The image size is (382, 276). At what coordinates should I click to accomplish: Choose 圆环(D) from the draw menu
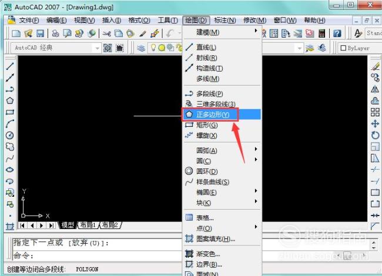click(222, 171)
